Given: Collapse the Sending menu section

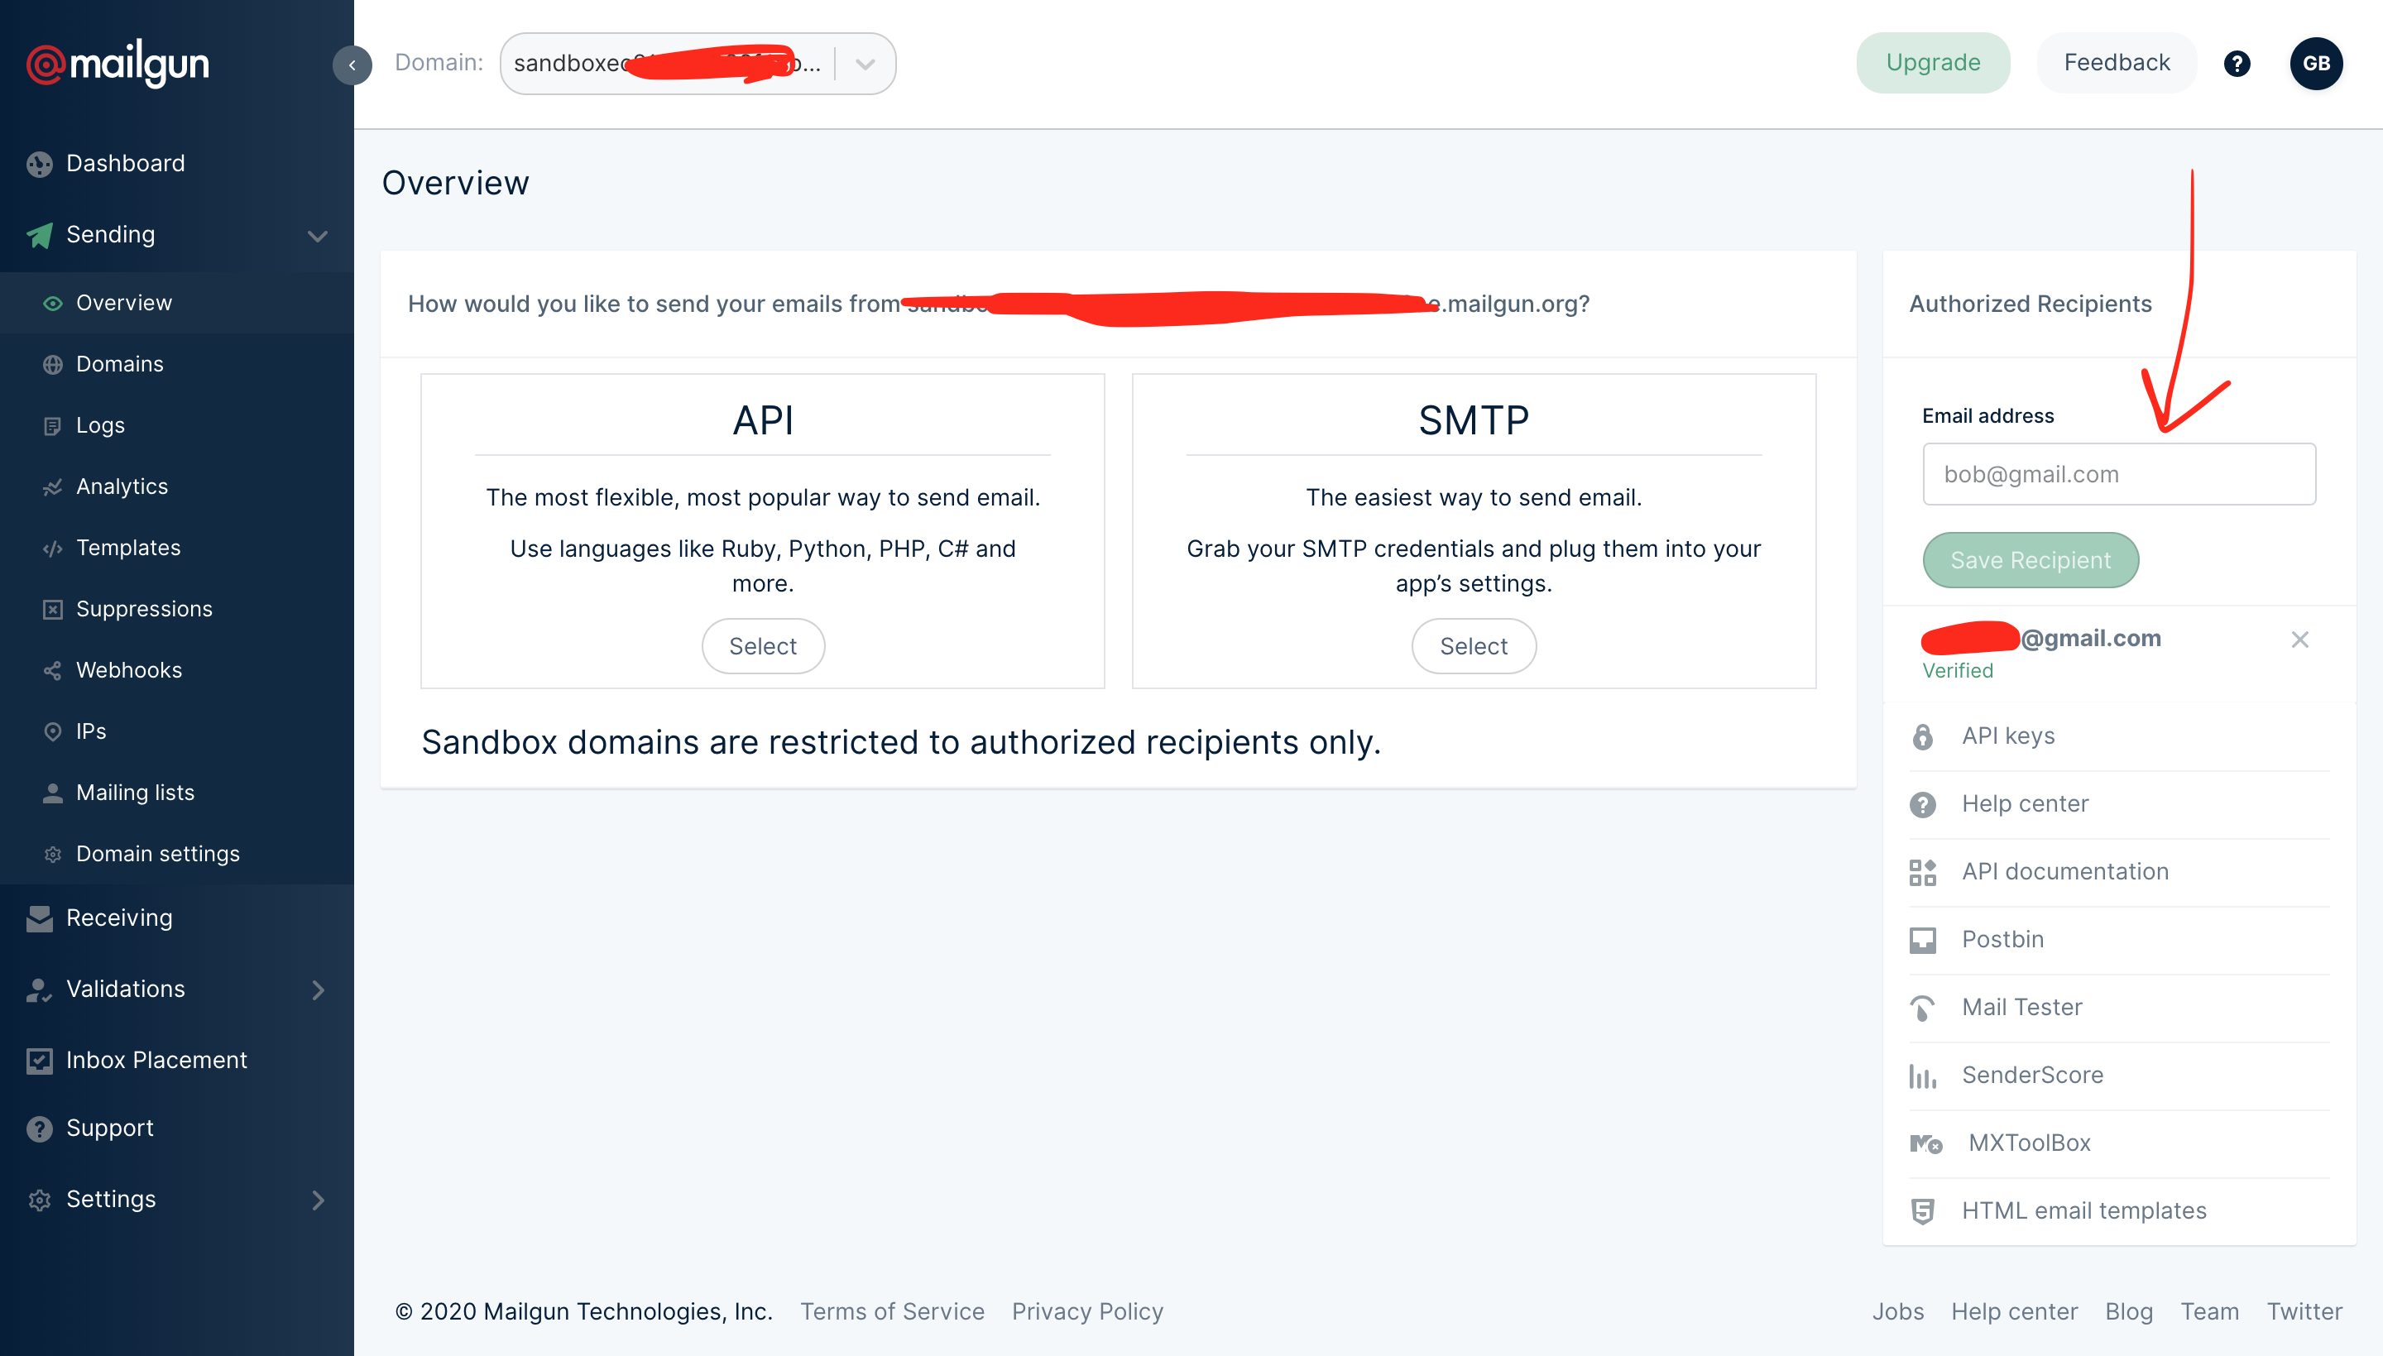Looking at the screenshot, I should tap(317, 235).
